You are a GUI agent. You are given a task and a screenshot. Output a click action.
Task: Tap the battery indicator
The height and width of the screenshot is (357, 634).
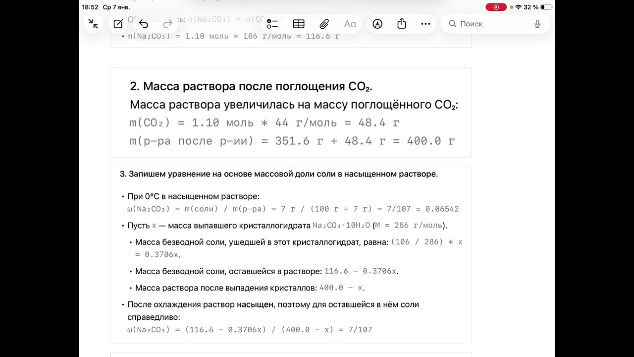(546, 7)
